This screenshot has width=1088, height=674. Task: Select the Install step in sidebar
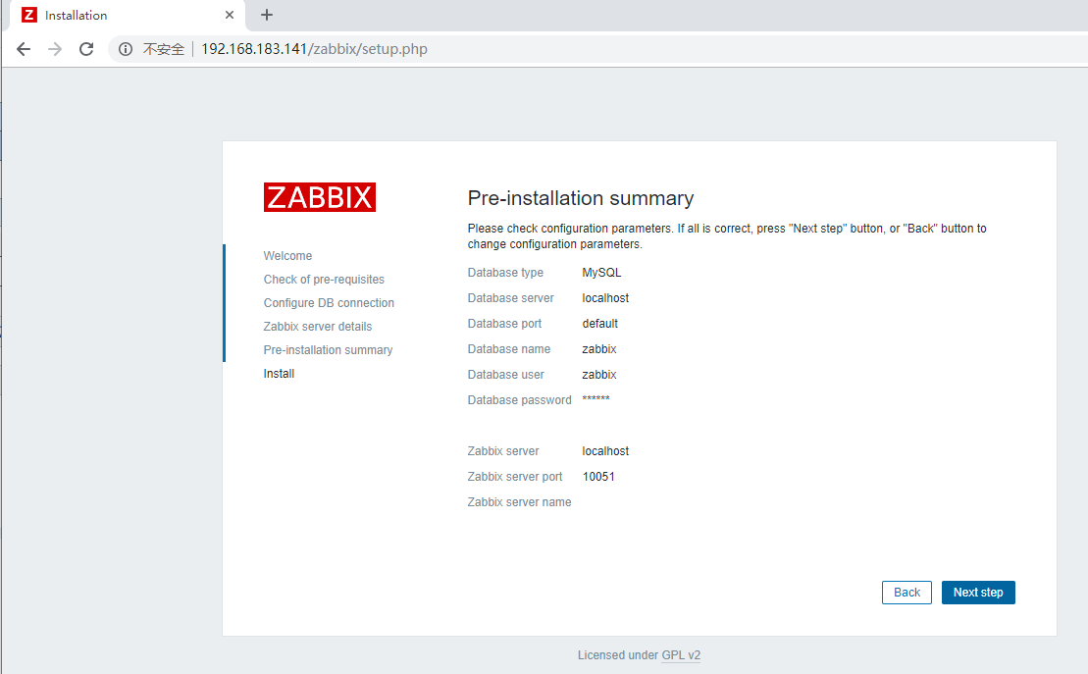pyautogui.click(x=279, y=374)
